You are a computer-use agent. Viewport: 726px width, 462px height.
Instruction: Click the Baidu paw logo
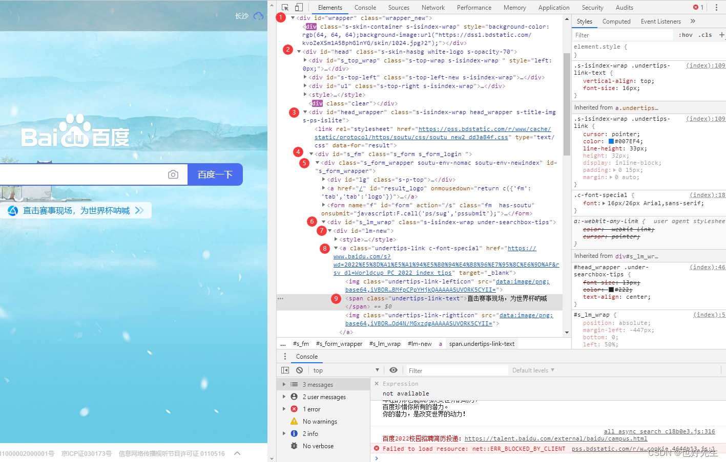pos(75,132)
